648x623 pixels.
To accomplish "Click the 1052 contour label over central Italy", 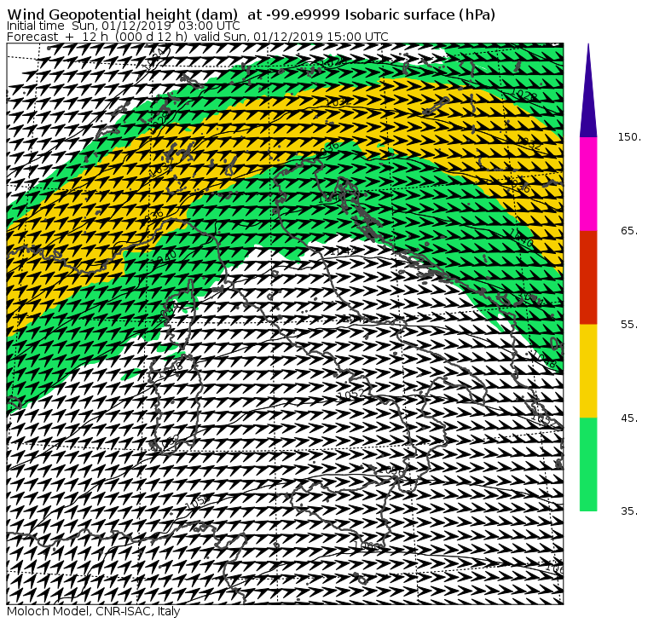I will coord(350,395).
